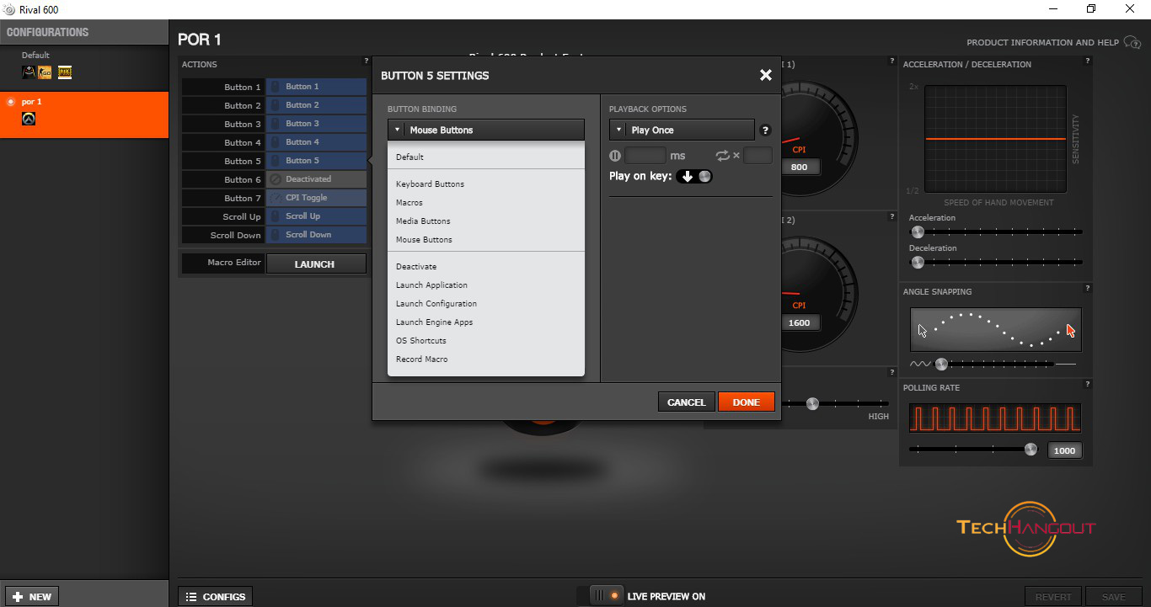Create a NEW configuration
The height and width of the screenshot is (607, 1151).
click(32, 597)
